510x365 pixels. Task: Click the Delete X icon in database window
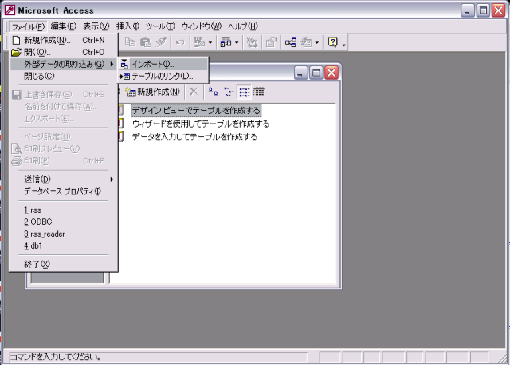(194, 92)
